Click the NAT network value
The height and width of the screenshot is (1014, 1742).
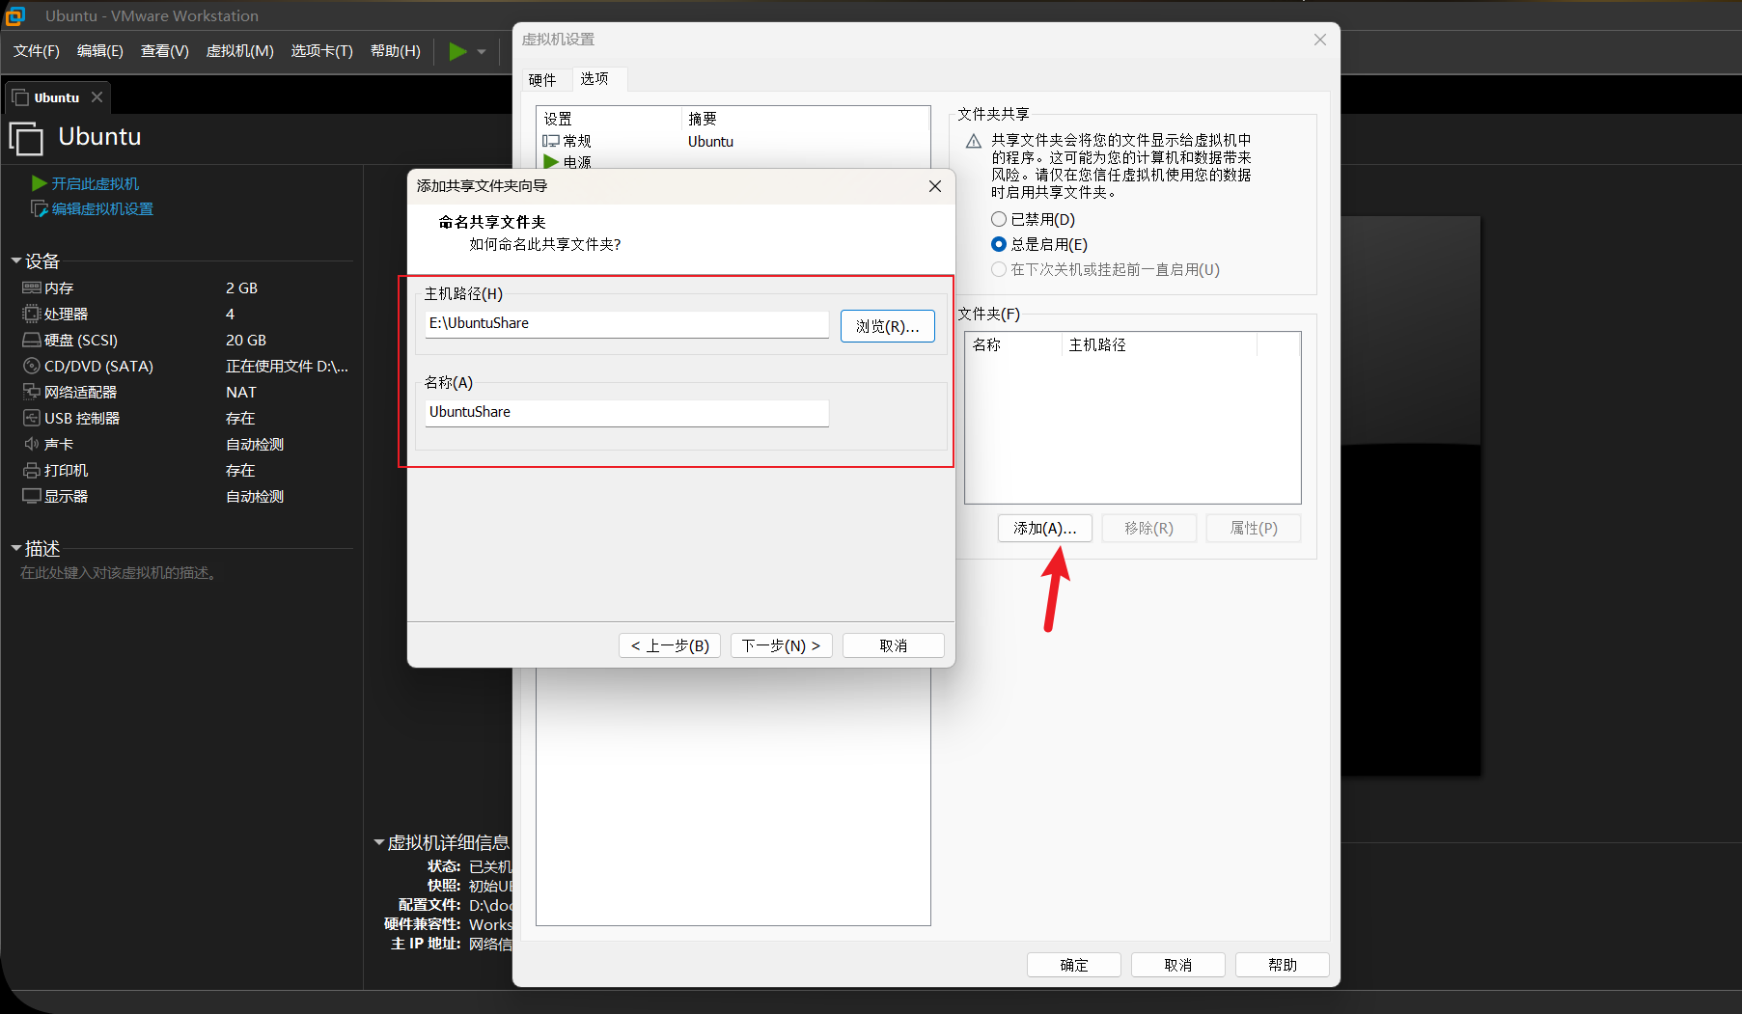(241, 392)
